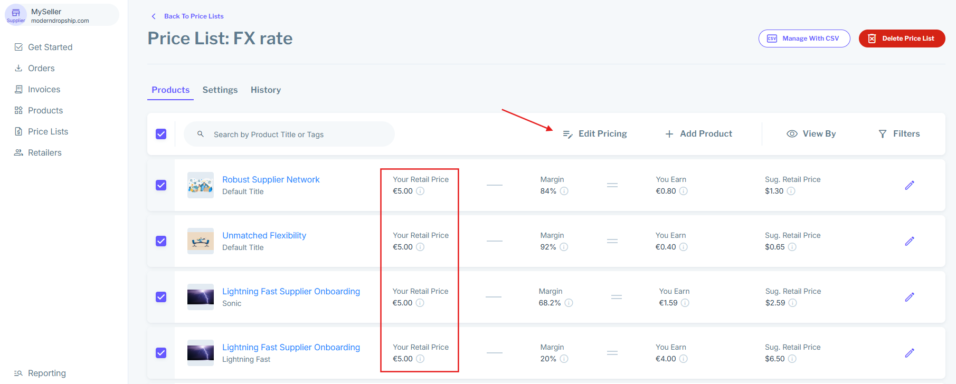Click the product title or tags search field
Screen dimensions: 956x384
click(x=296, y=135)
